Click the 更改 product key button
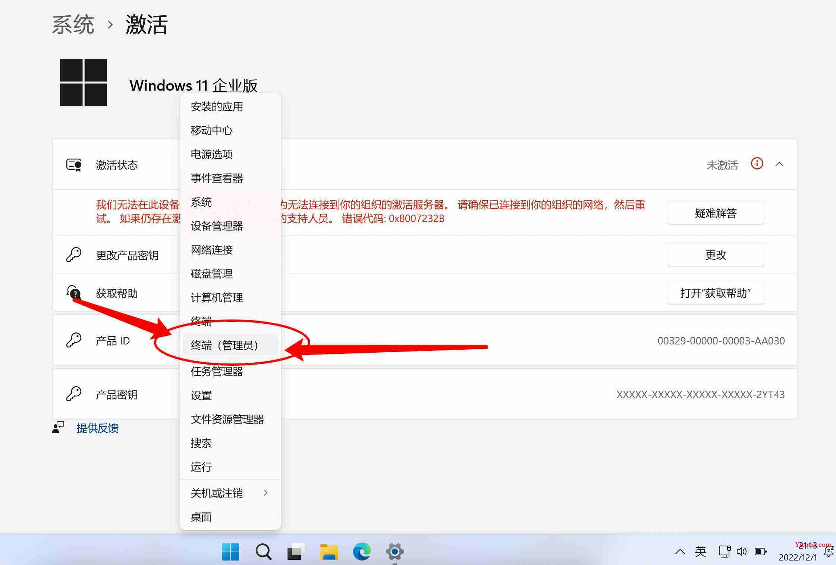 point(716,255)
